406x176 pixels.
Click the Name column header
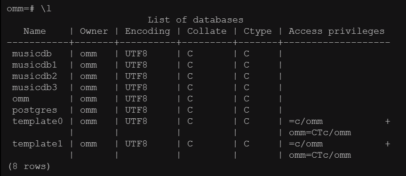35,31
